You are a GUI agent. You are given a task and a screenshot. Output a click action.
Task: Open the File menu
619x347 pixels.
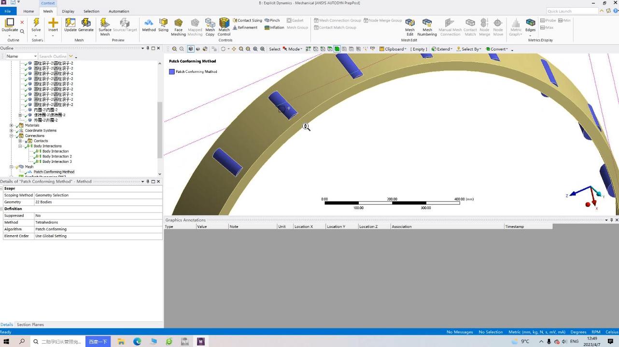click(7, 11)
